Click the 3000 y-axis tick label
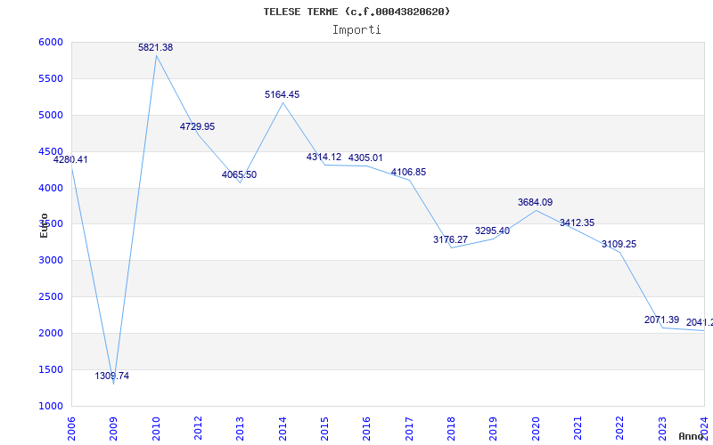The height and width of the screenshot is (445, 713). click(x=51, y=260)
